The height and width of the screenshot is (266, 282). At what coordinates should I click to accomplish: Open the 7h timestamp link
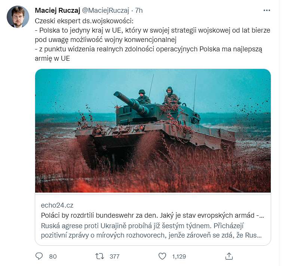[139, 10]
